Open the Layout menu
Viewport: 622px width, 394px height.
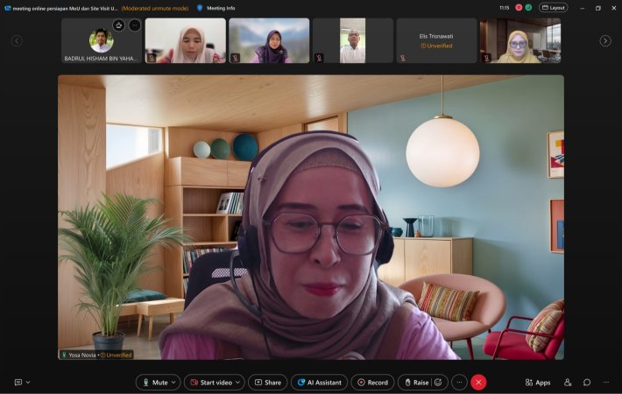point(553,8)
